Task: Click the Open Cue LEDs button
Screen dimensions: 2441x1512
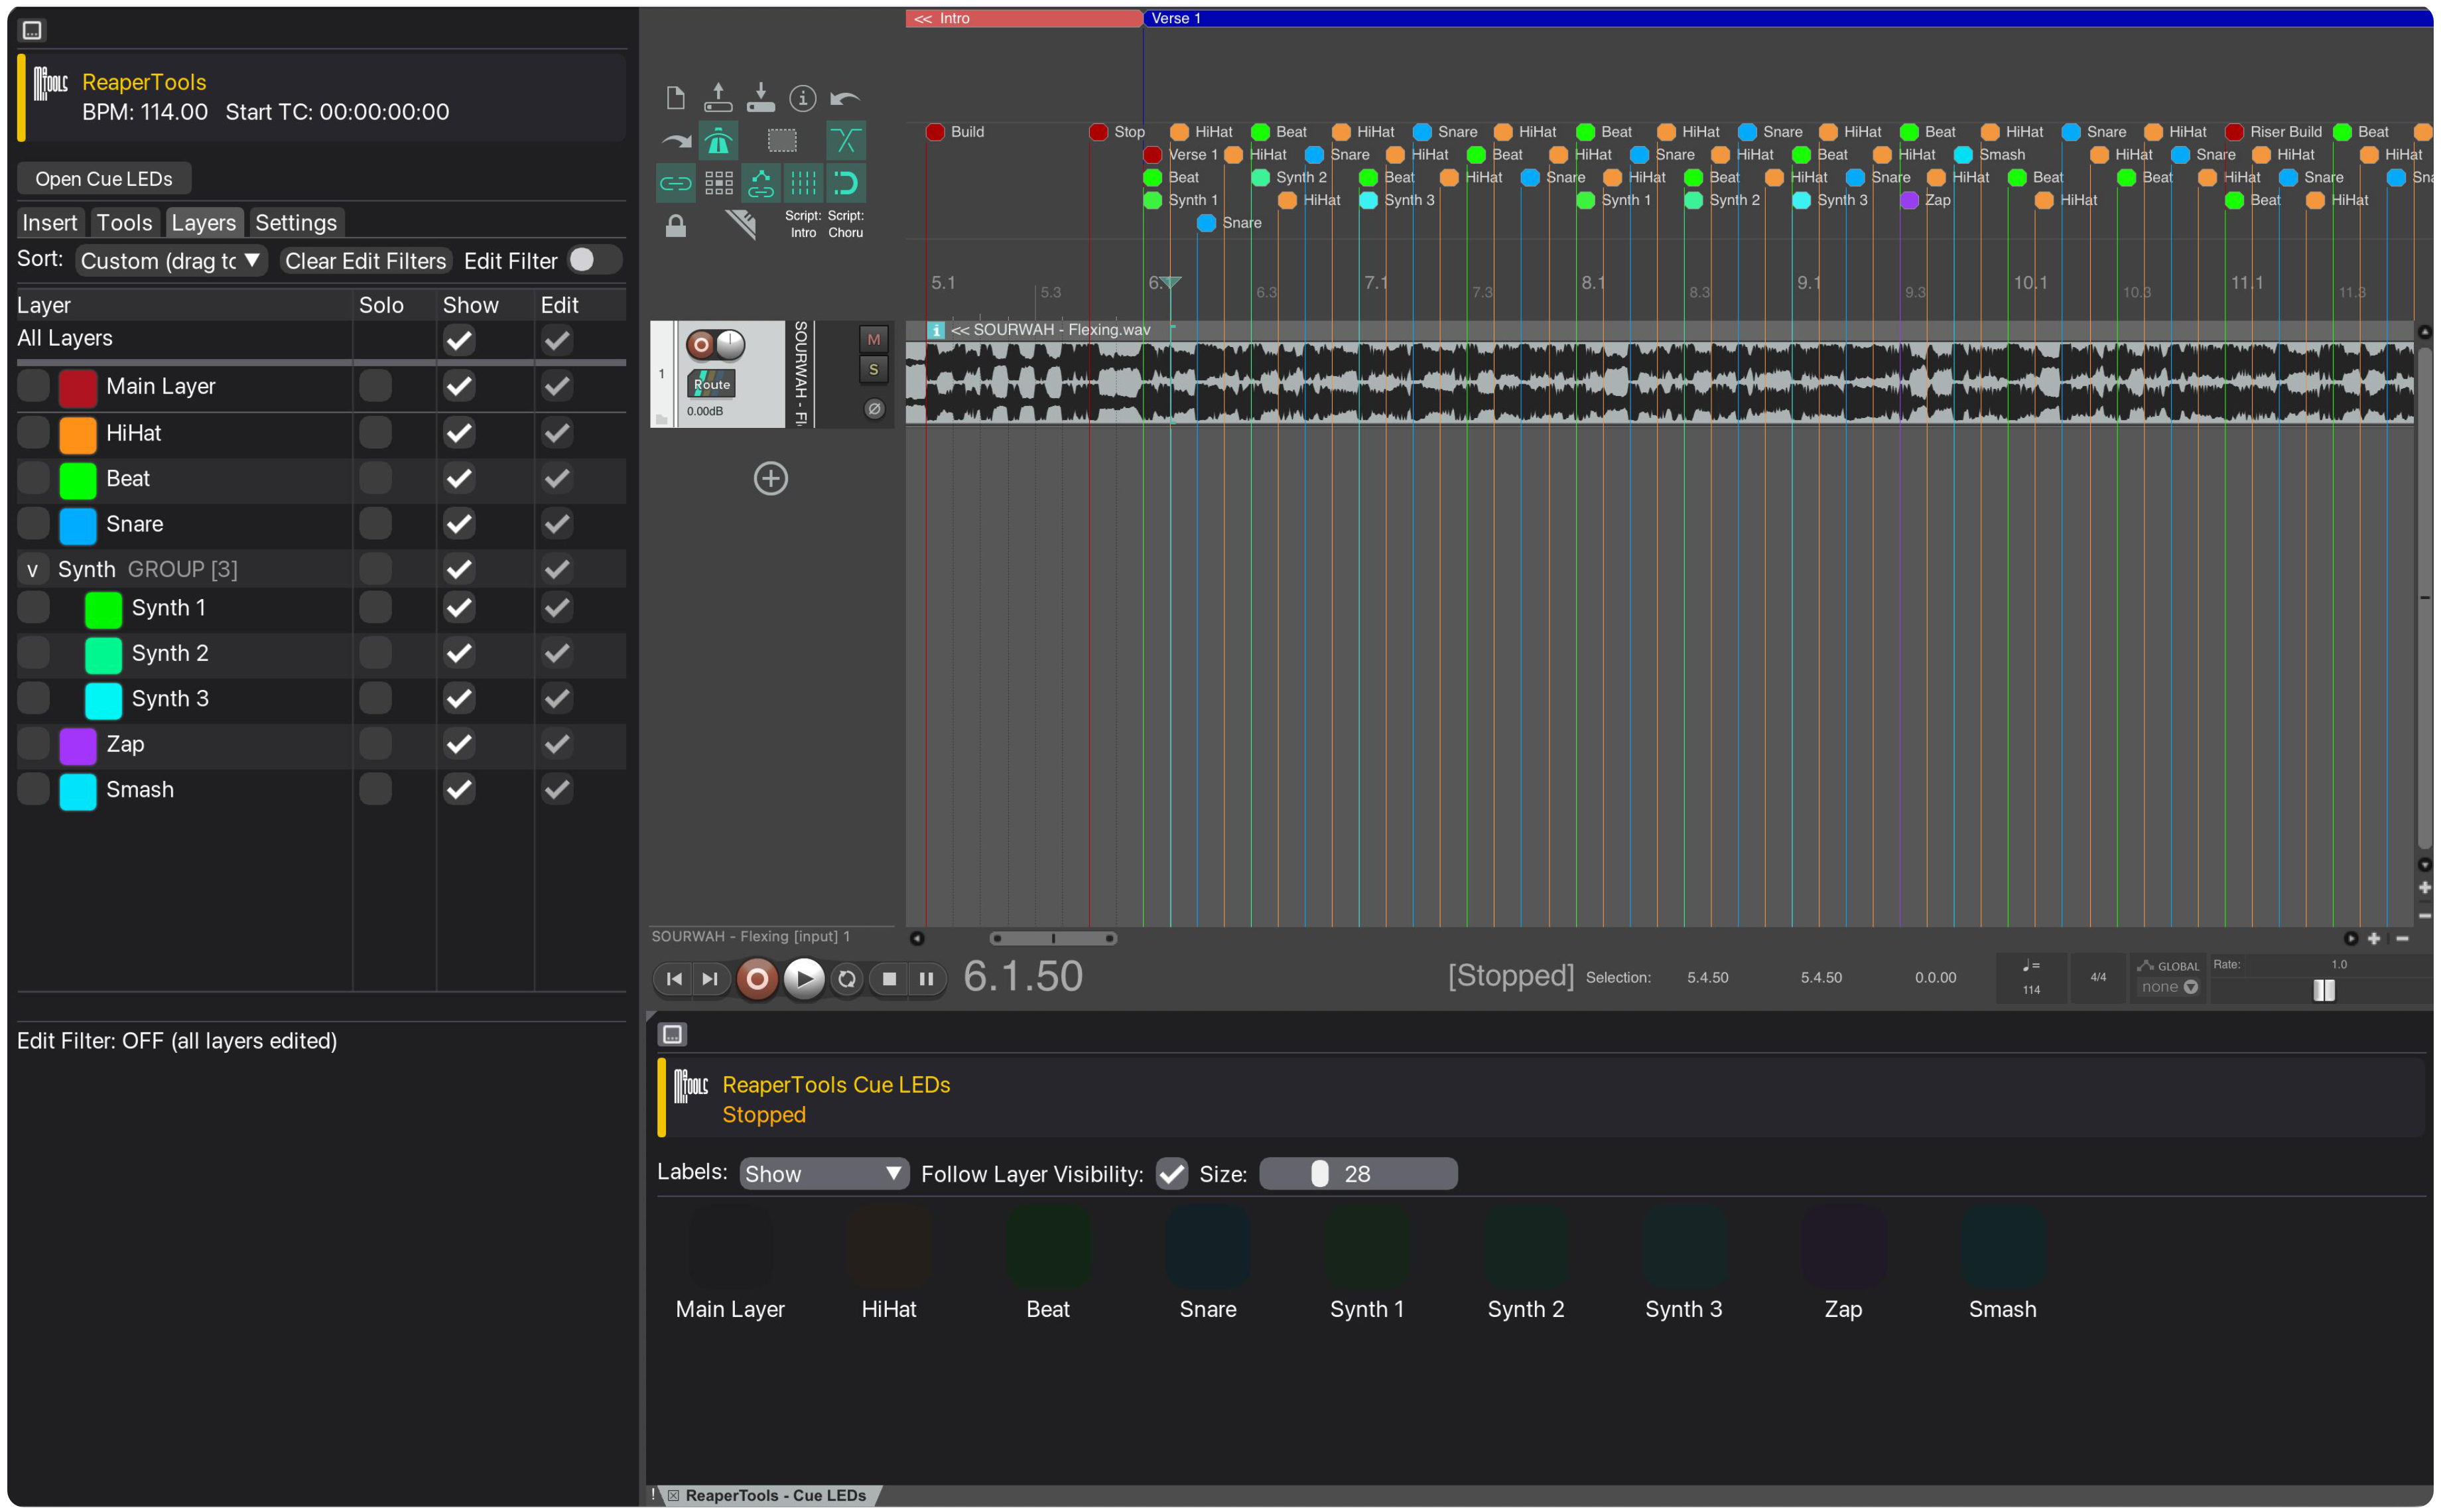Action: click(x=103, y=178)
